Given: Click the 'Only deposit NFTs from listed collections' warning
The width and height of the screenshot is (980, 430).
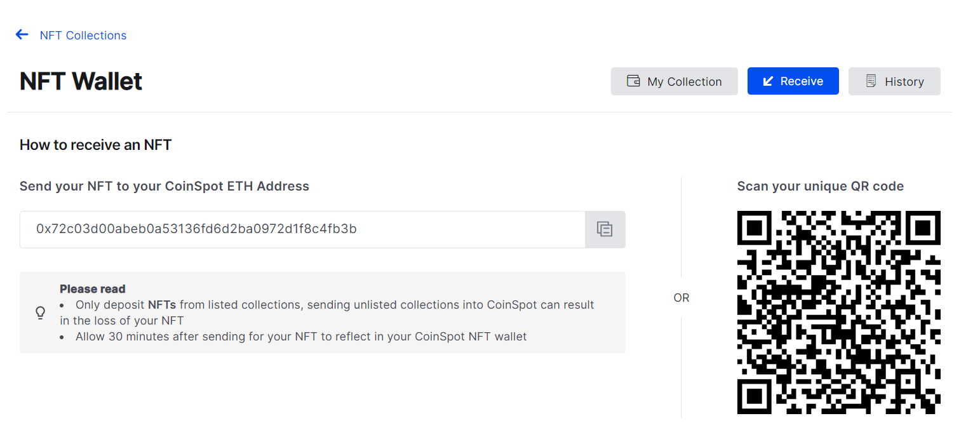Looking at the screenshot, I should pyautogui.click(x=327, y=312).
